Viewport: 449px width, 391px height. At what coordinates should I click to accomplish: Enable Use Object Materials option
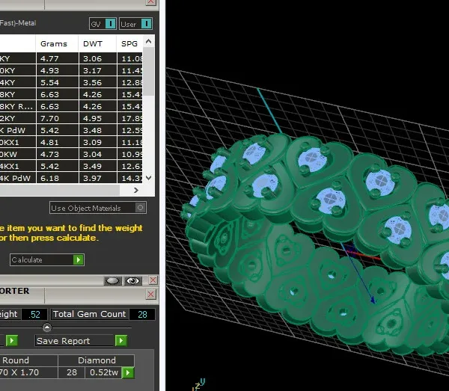click(x=97, y=208)
